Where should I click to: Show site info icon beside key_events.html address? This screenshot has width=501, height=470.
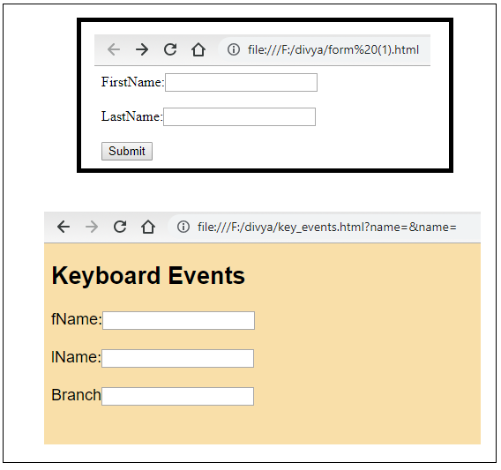click(x=183, y=227)
